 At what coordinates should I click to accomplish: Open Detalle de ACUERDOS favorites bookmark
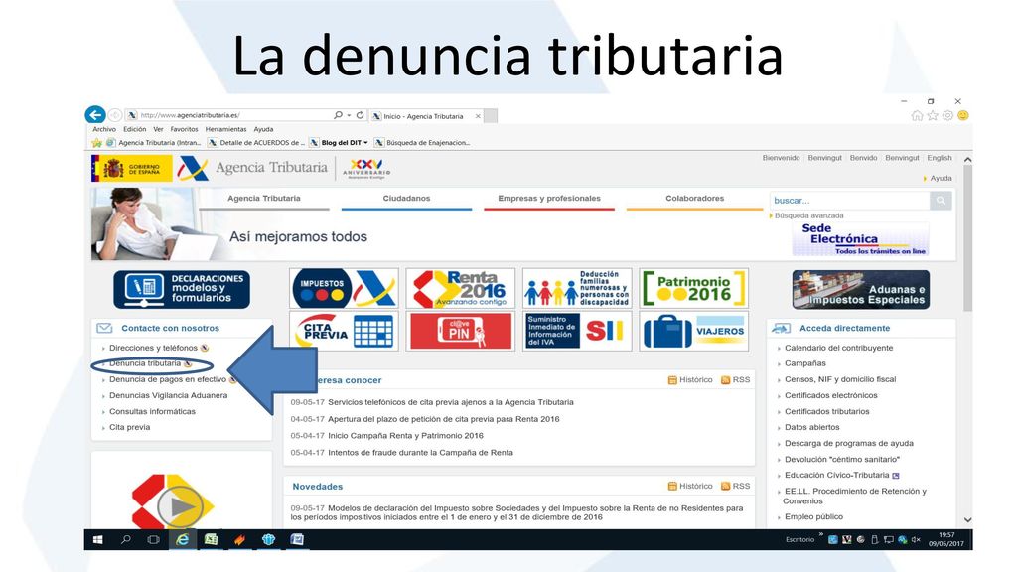256,143
